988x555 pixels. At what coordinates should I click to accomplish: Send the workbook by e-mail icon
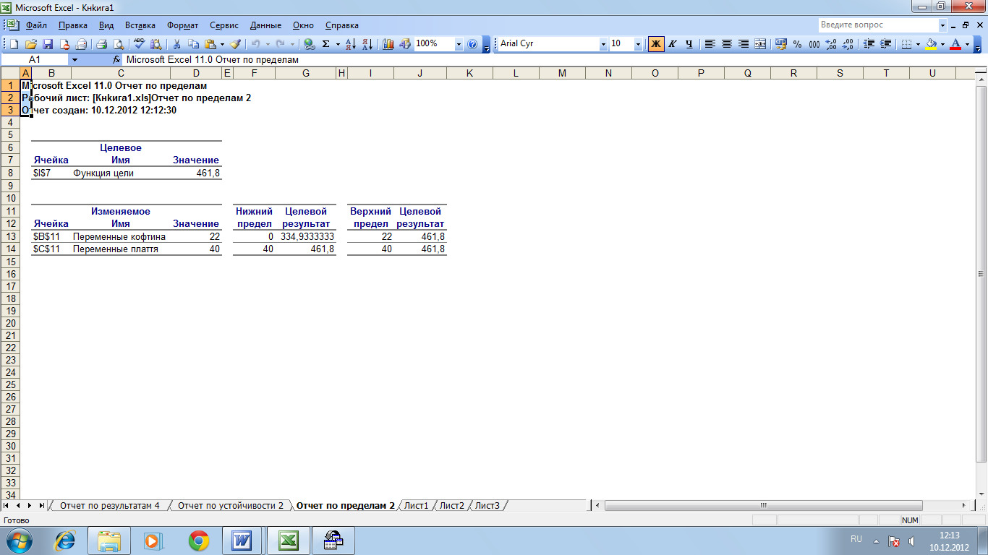[x=81, y=44]
